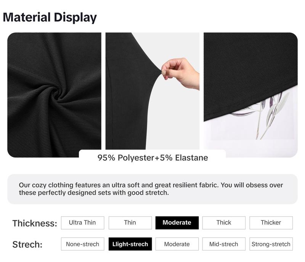Select the Ultra Thin thickness option
The height and width of the screenshot is (262, 305).
click(82, 223)
